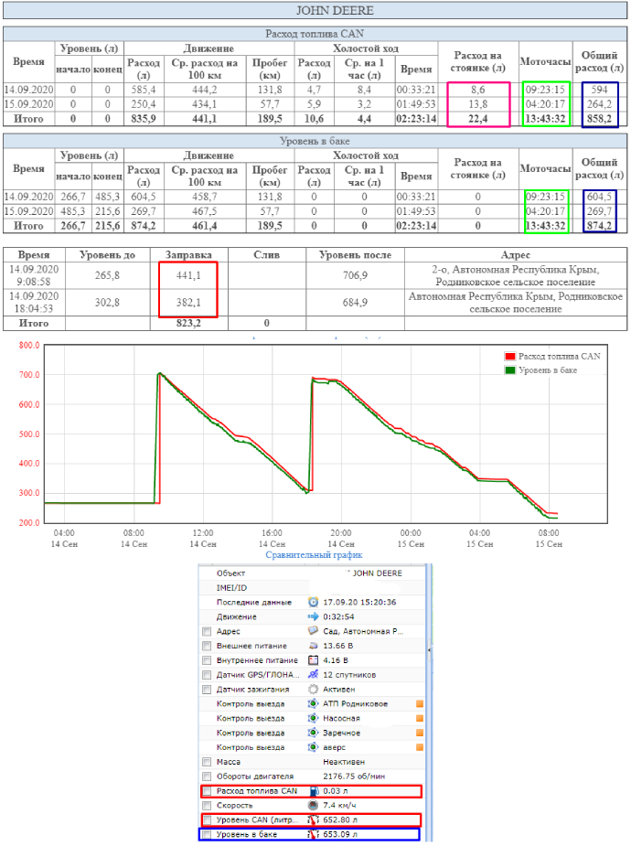Tick the Адрес checkbox
Viewport: 631px width, 846px height.
pos(207,632)
